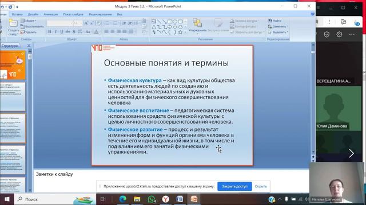This screenshot has width=366, height=205.
Task: Align text left in paragraph group
Action: pyautogui.click(x=106, y=31)
